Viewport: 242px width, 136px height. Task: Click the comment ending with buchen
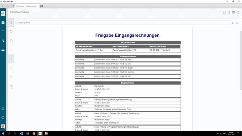tap(114, 72)
